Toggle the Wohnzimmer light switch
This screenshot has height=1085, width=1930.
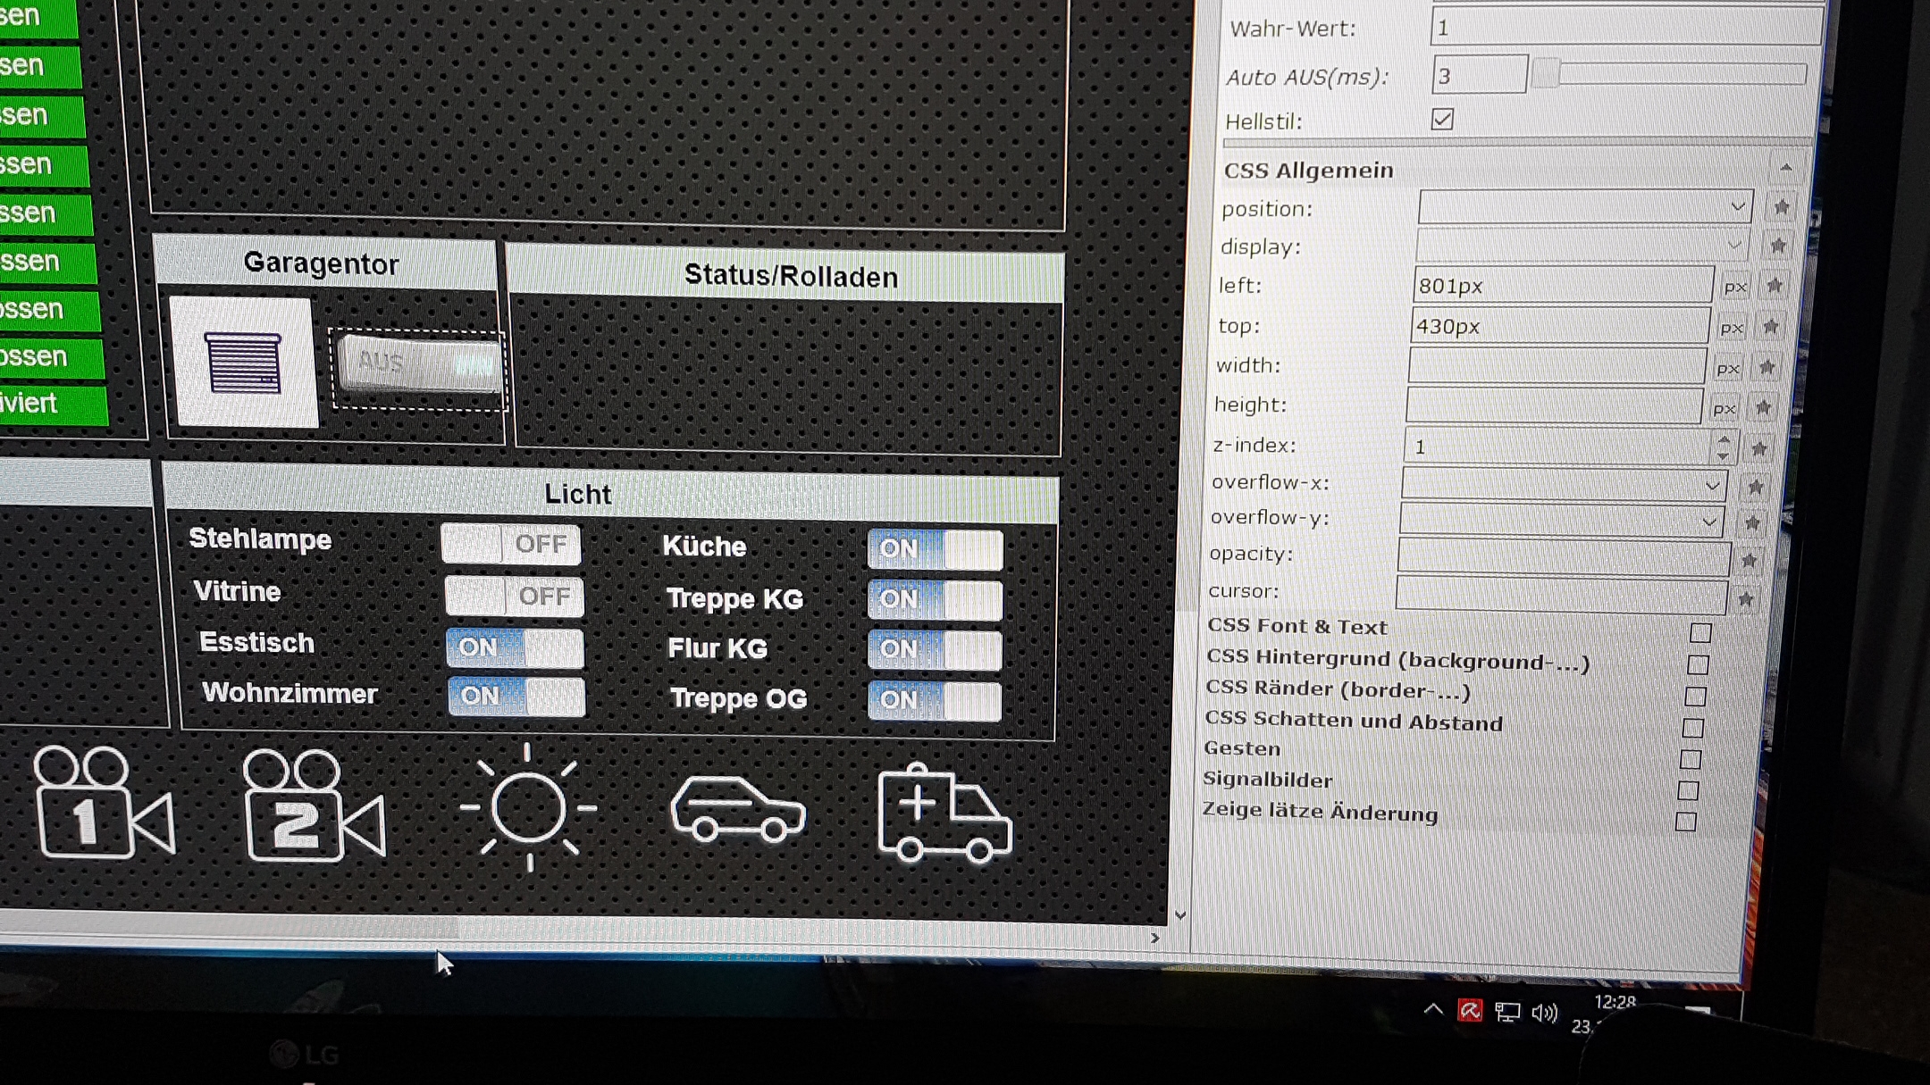point(516,696)
